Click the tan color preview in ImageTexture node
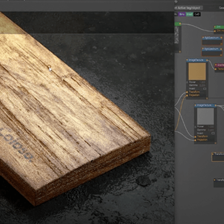This screenshot has height=224, width=224. pos(197,71)
